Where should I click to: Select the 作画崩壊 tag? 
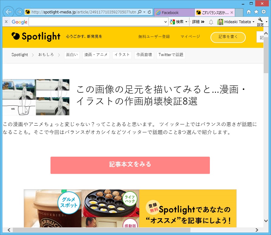[144, 55]
